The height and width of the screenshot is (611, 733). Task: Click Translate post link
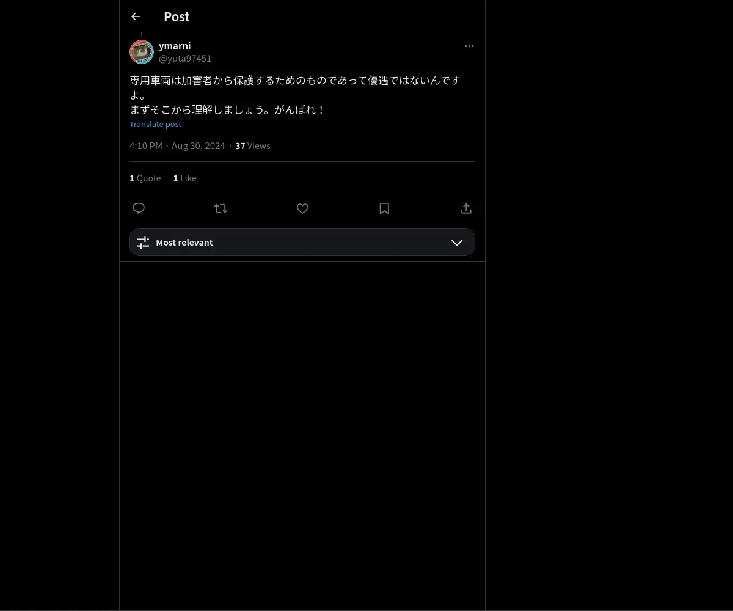(x=156, y=124)
